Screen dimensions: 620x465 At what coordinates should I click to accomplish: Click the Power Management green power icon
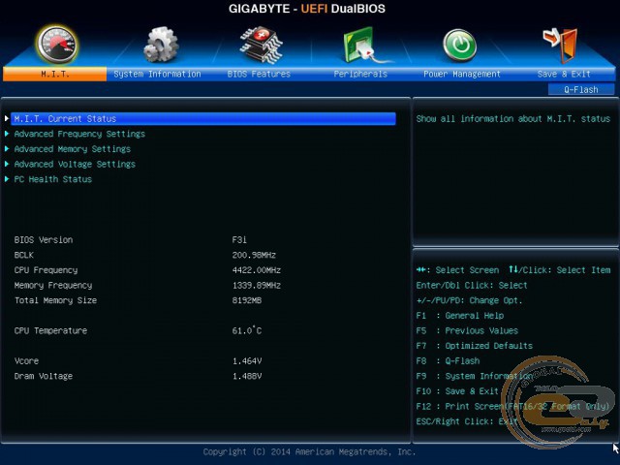[x=459, y=46]
